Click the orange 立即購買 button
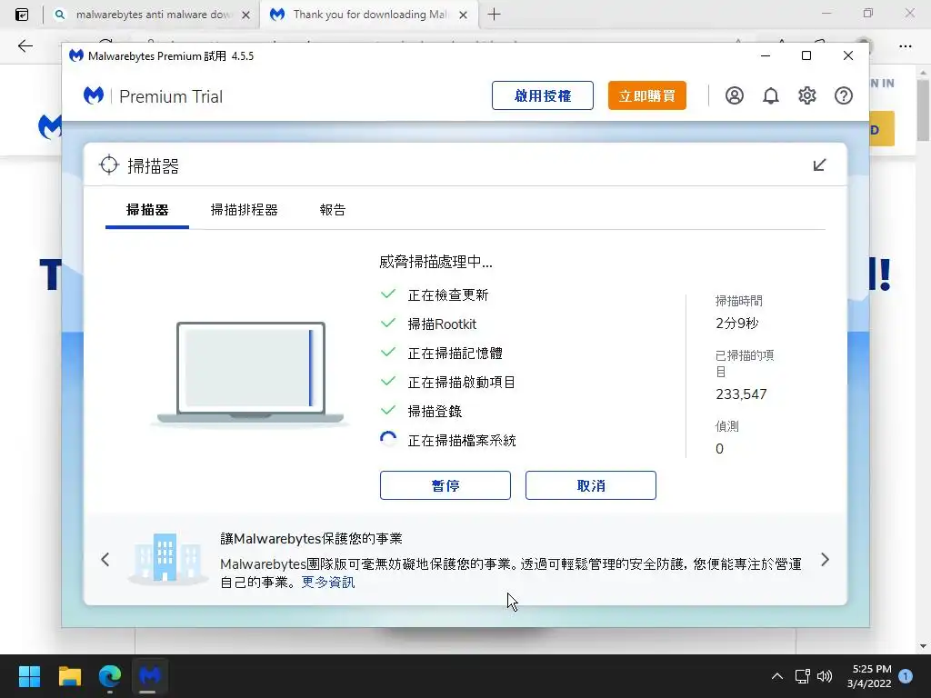 646,95
